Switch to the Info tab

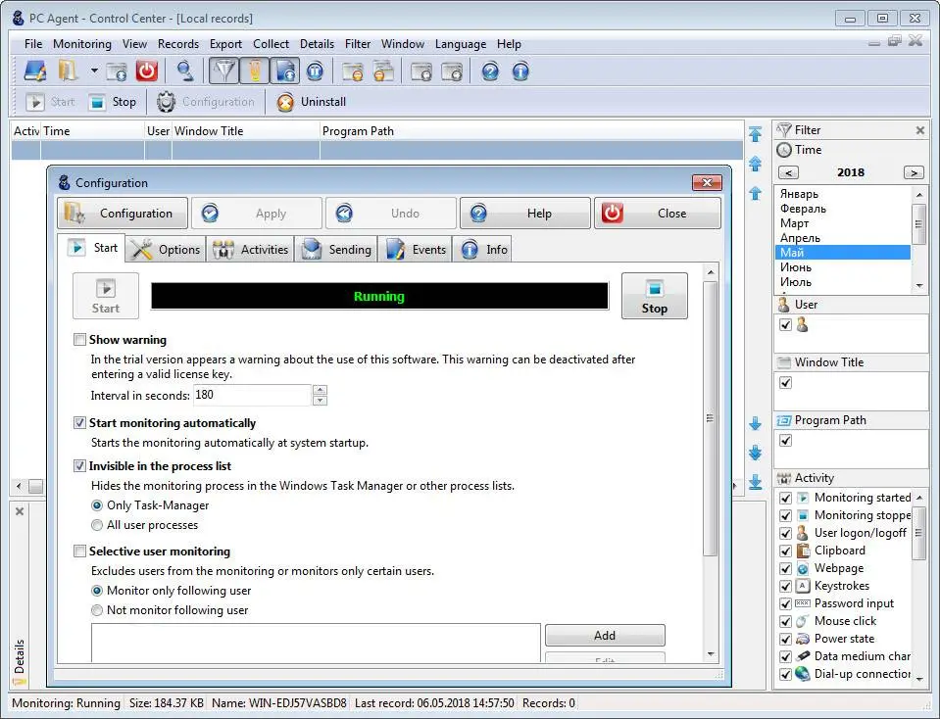tap(484, 249)
